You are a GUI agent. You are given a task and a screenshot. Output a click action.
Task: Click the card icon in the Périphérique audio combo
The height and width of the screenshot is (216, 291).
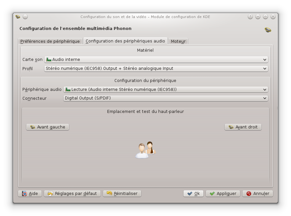(68, 90)
